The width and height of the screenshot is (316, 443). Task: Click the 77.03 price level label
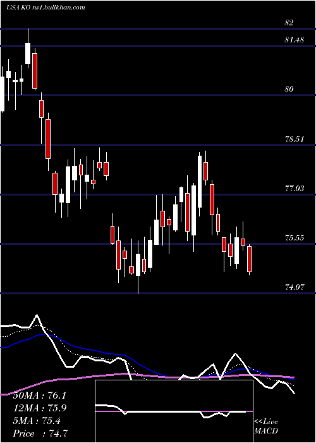[x=295, y=188]
